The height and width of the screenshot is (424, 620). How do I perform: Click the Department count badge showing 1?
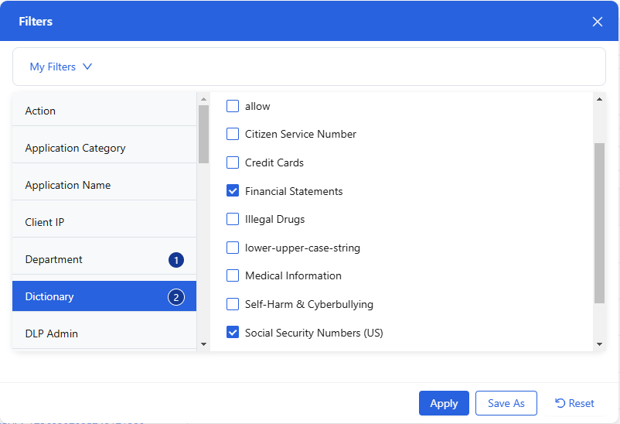click(x=176, y=260)
